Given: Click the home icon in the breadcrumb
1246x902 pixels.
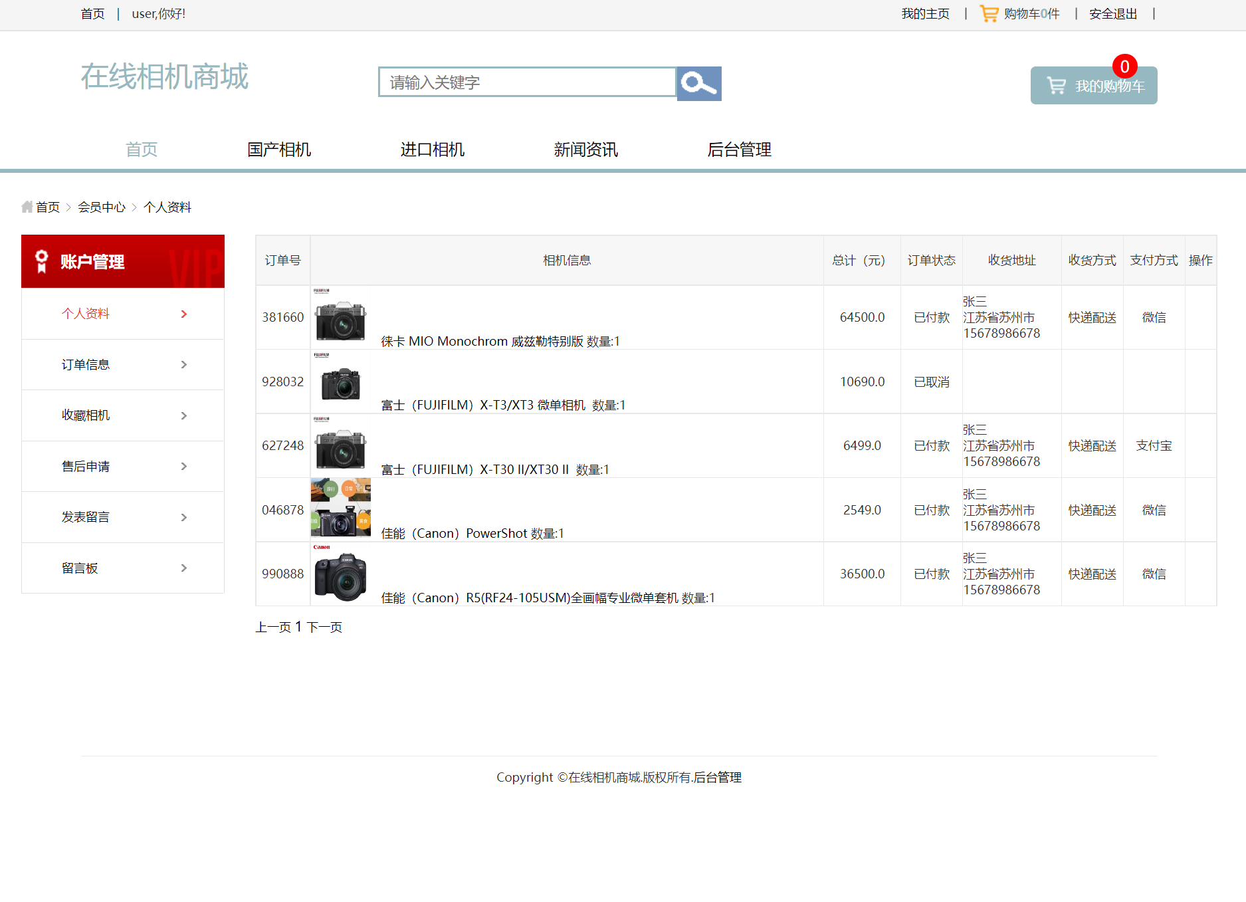Looking at the screenshot, I should point(27,207).
